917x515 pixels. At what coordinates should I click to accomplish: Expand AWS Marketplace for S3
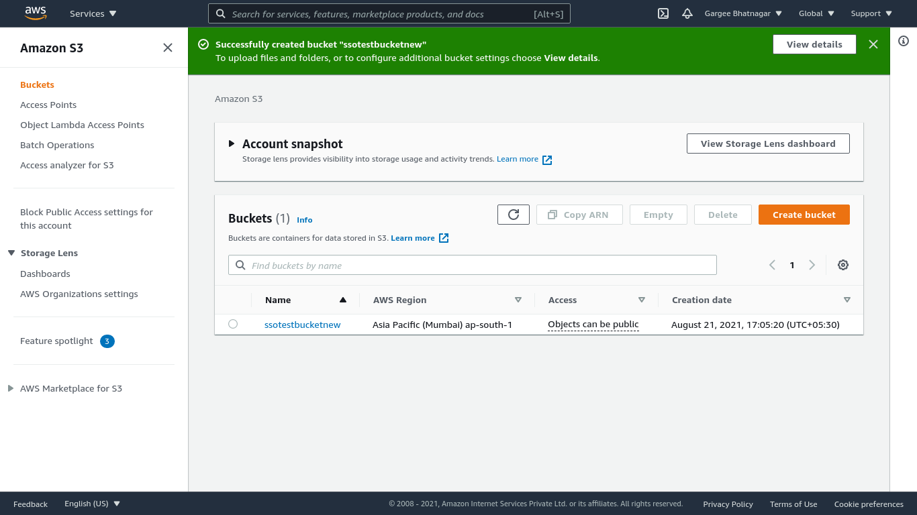pos(11,388)
